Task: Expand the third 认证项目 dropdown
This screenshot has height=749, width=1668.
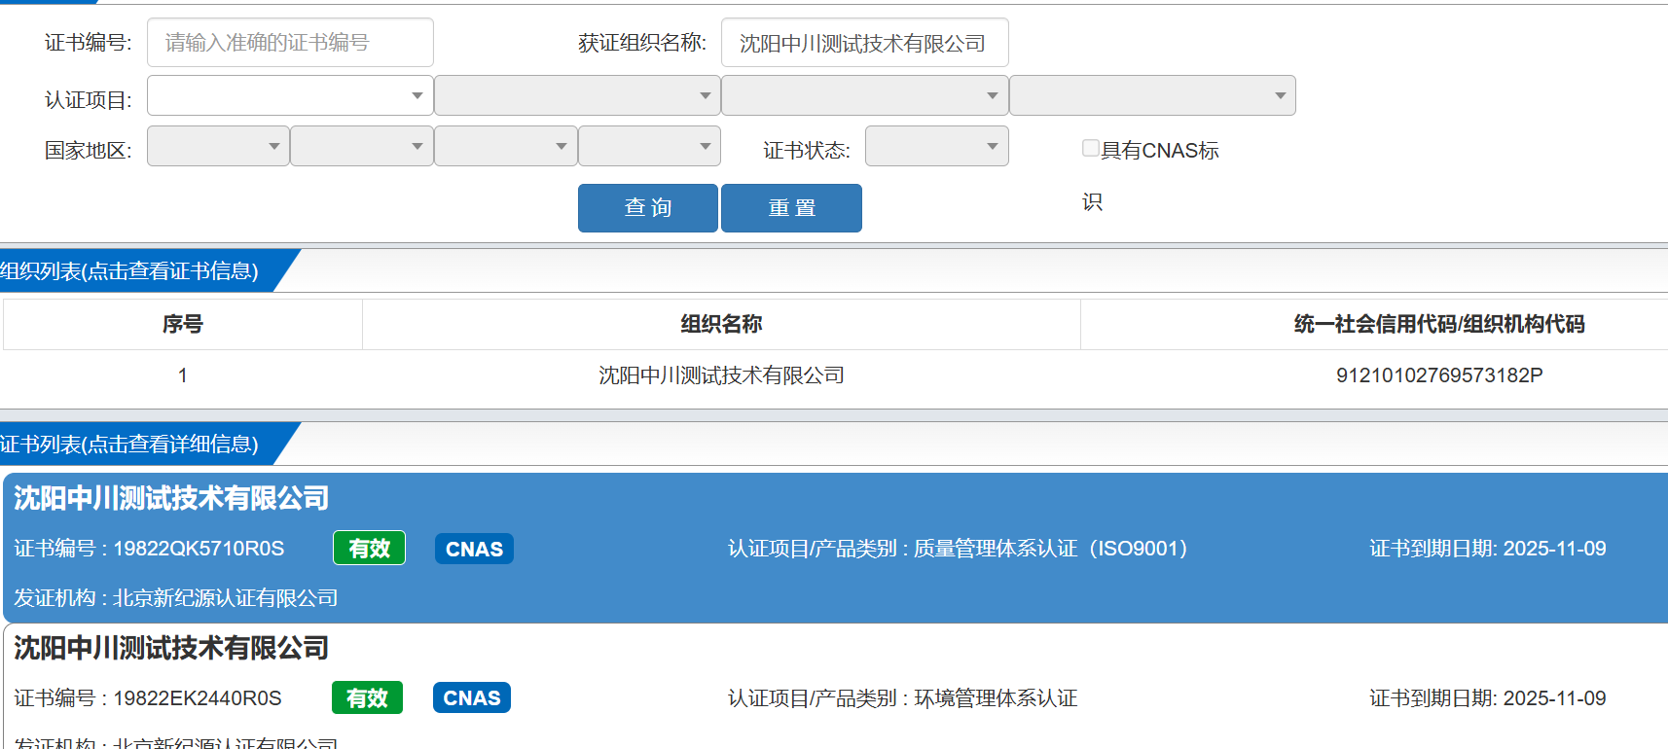Action: tap(864, 95)
